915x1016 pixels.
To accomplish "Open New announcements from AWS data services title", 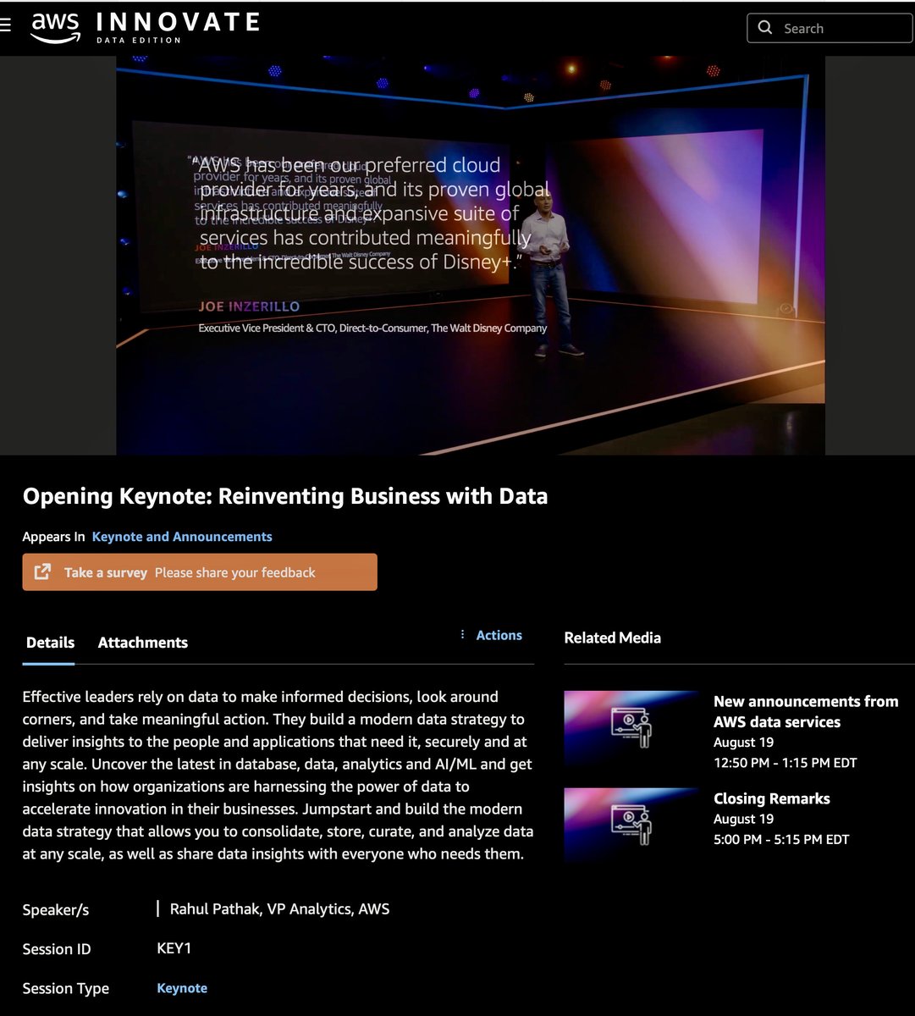I will pyautogui.click(x=806, y=711).
